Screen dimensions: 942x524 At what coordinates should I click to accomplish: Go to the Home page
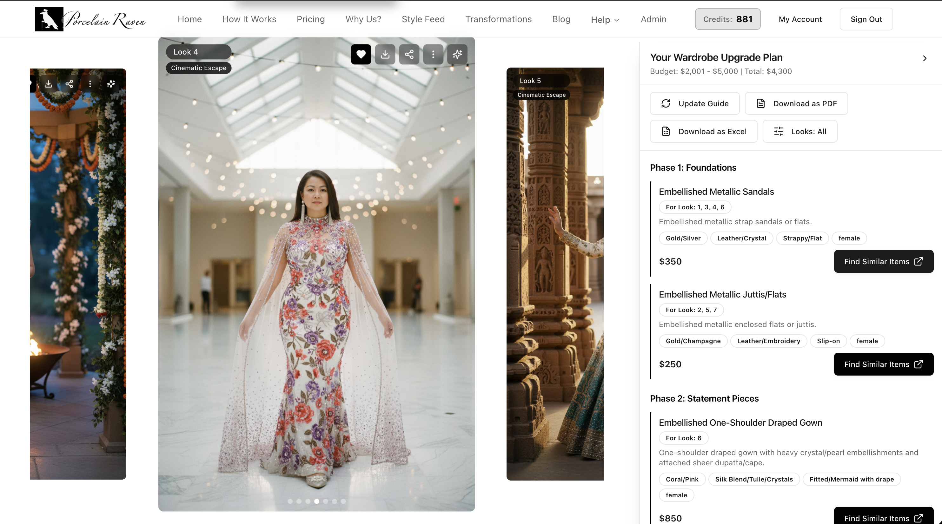190,19
